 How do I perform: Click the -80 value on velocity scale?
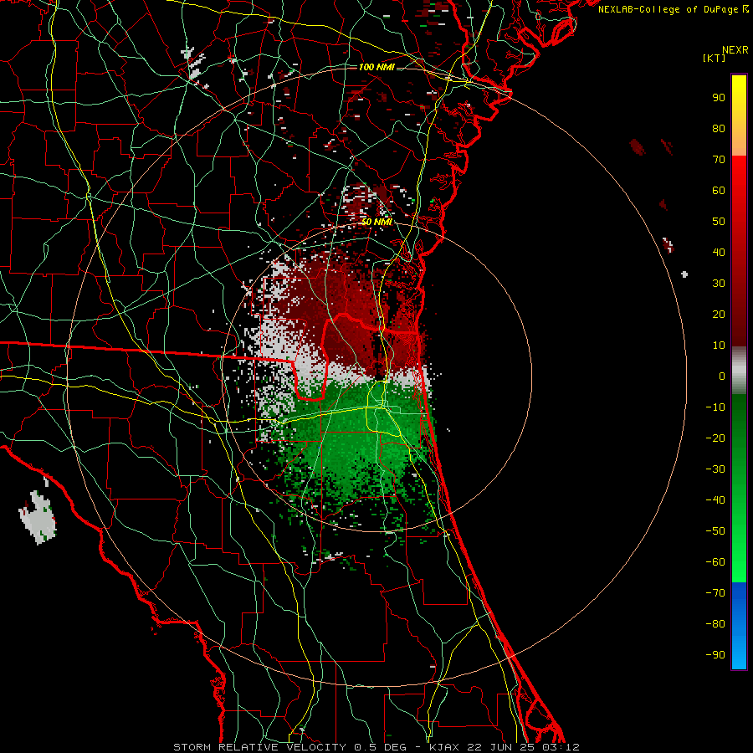coord(715,624)
